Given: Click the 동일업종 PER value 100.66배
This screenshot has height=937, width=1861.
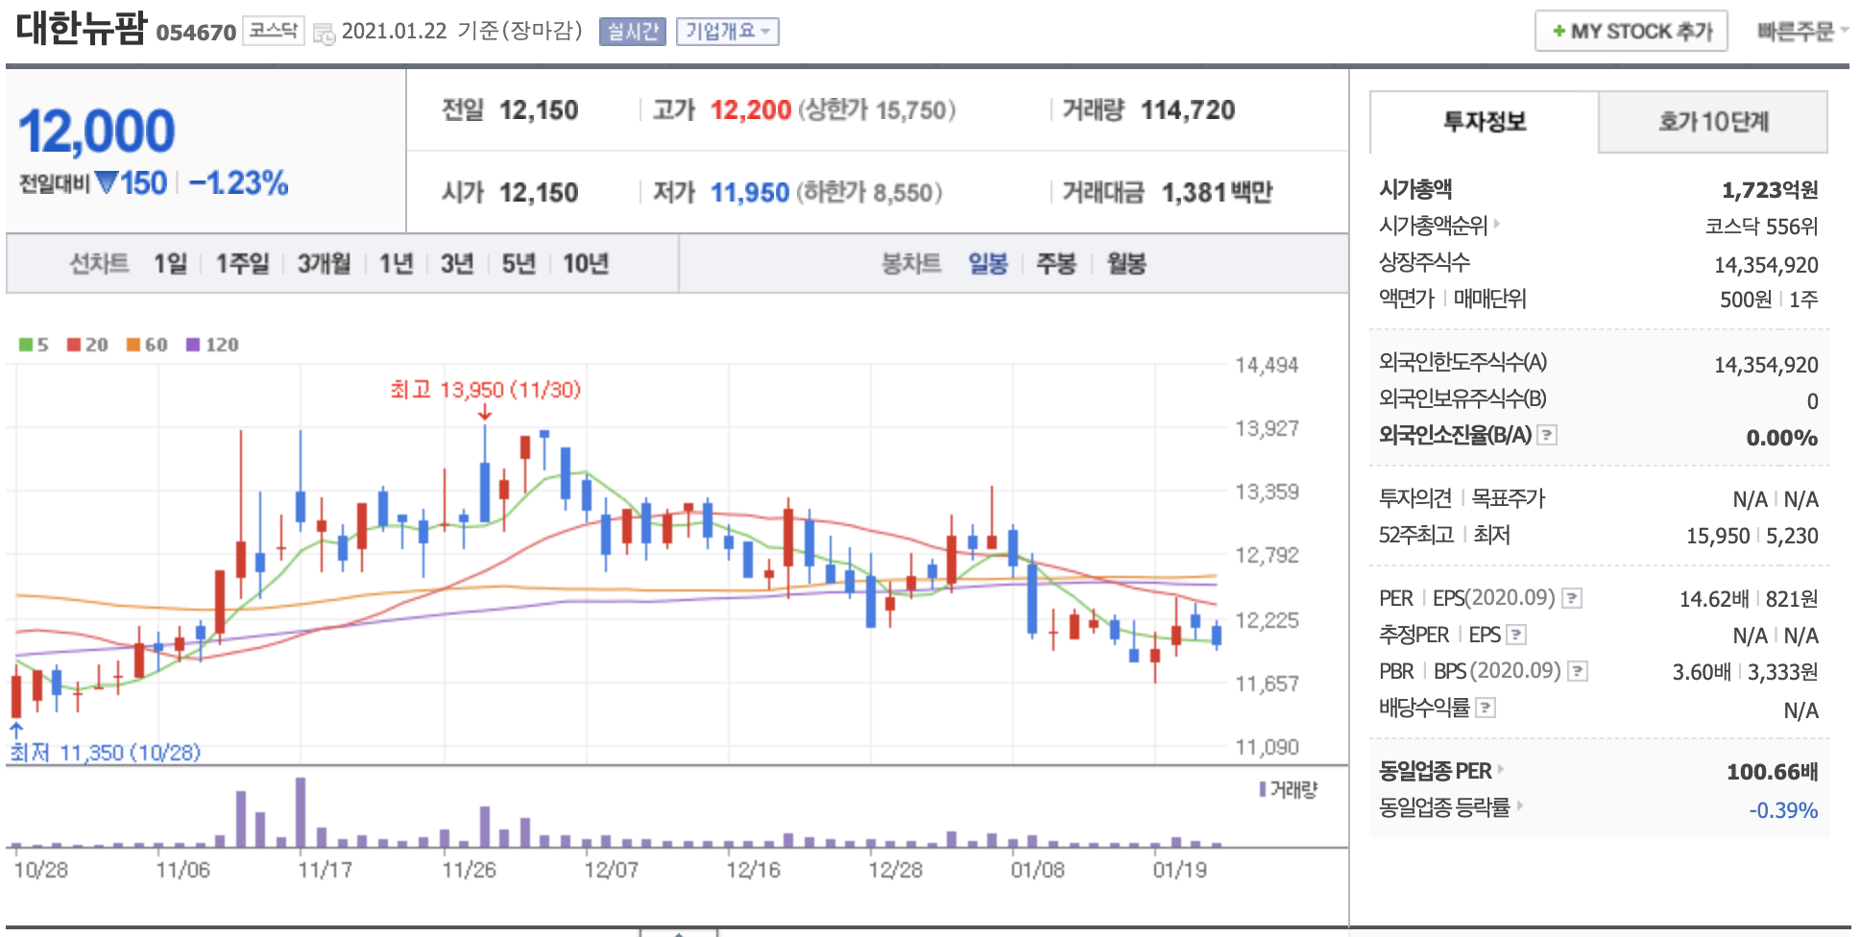Looking at the screenshot, I should 1772,771.
